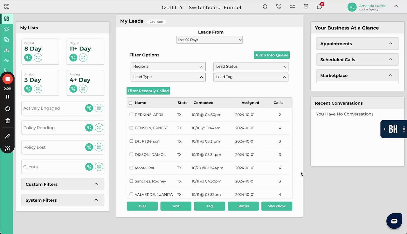
Task: Restart the screen recording
Action: point(8,109)
